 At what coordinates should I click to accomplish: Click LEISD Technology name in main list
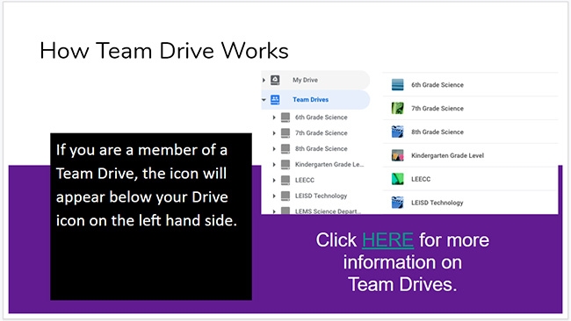(437, 203)
